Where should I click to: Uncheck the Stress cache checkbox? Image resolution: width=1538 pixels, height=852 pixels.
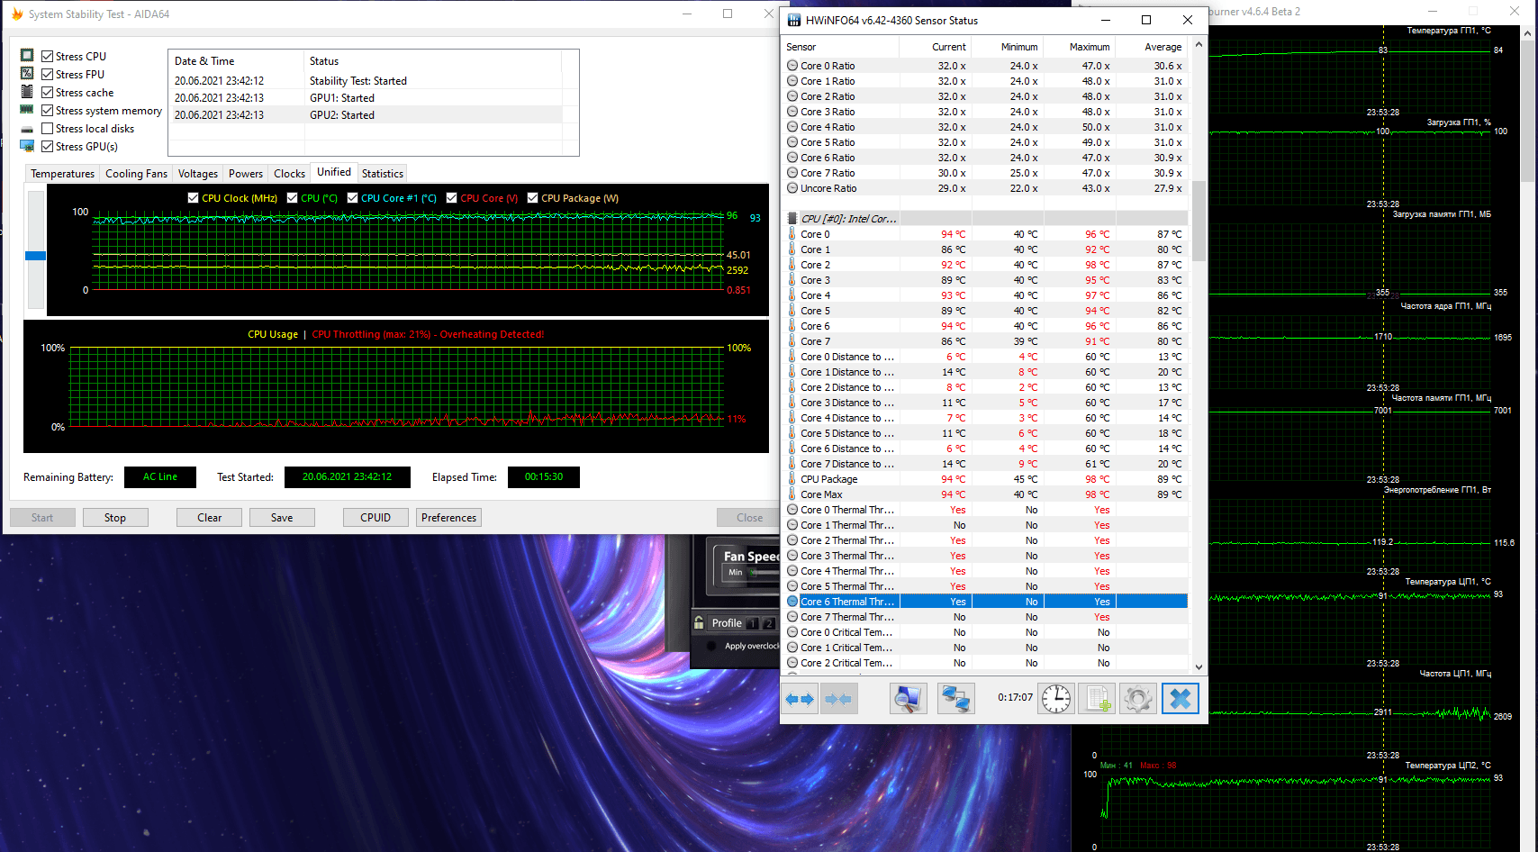pyautogui.click(x=48, y=92)
